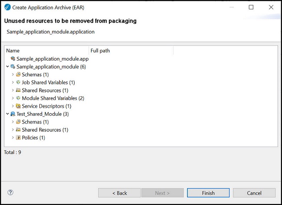The image size is (282, 205).
Task: Click the Sample_application_module.app file icon
Action: pyautogui.click(x=13, y=59)
